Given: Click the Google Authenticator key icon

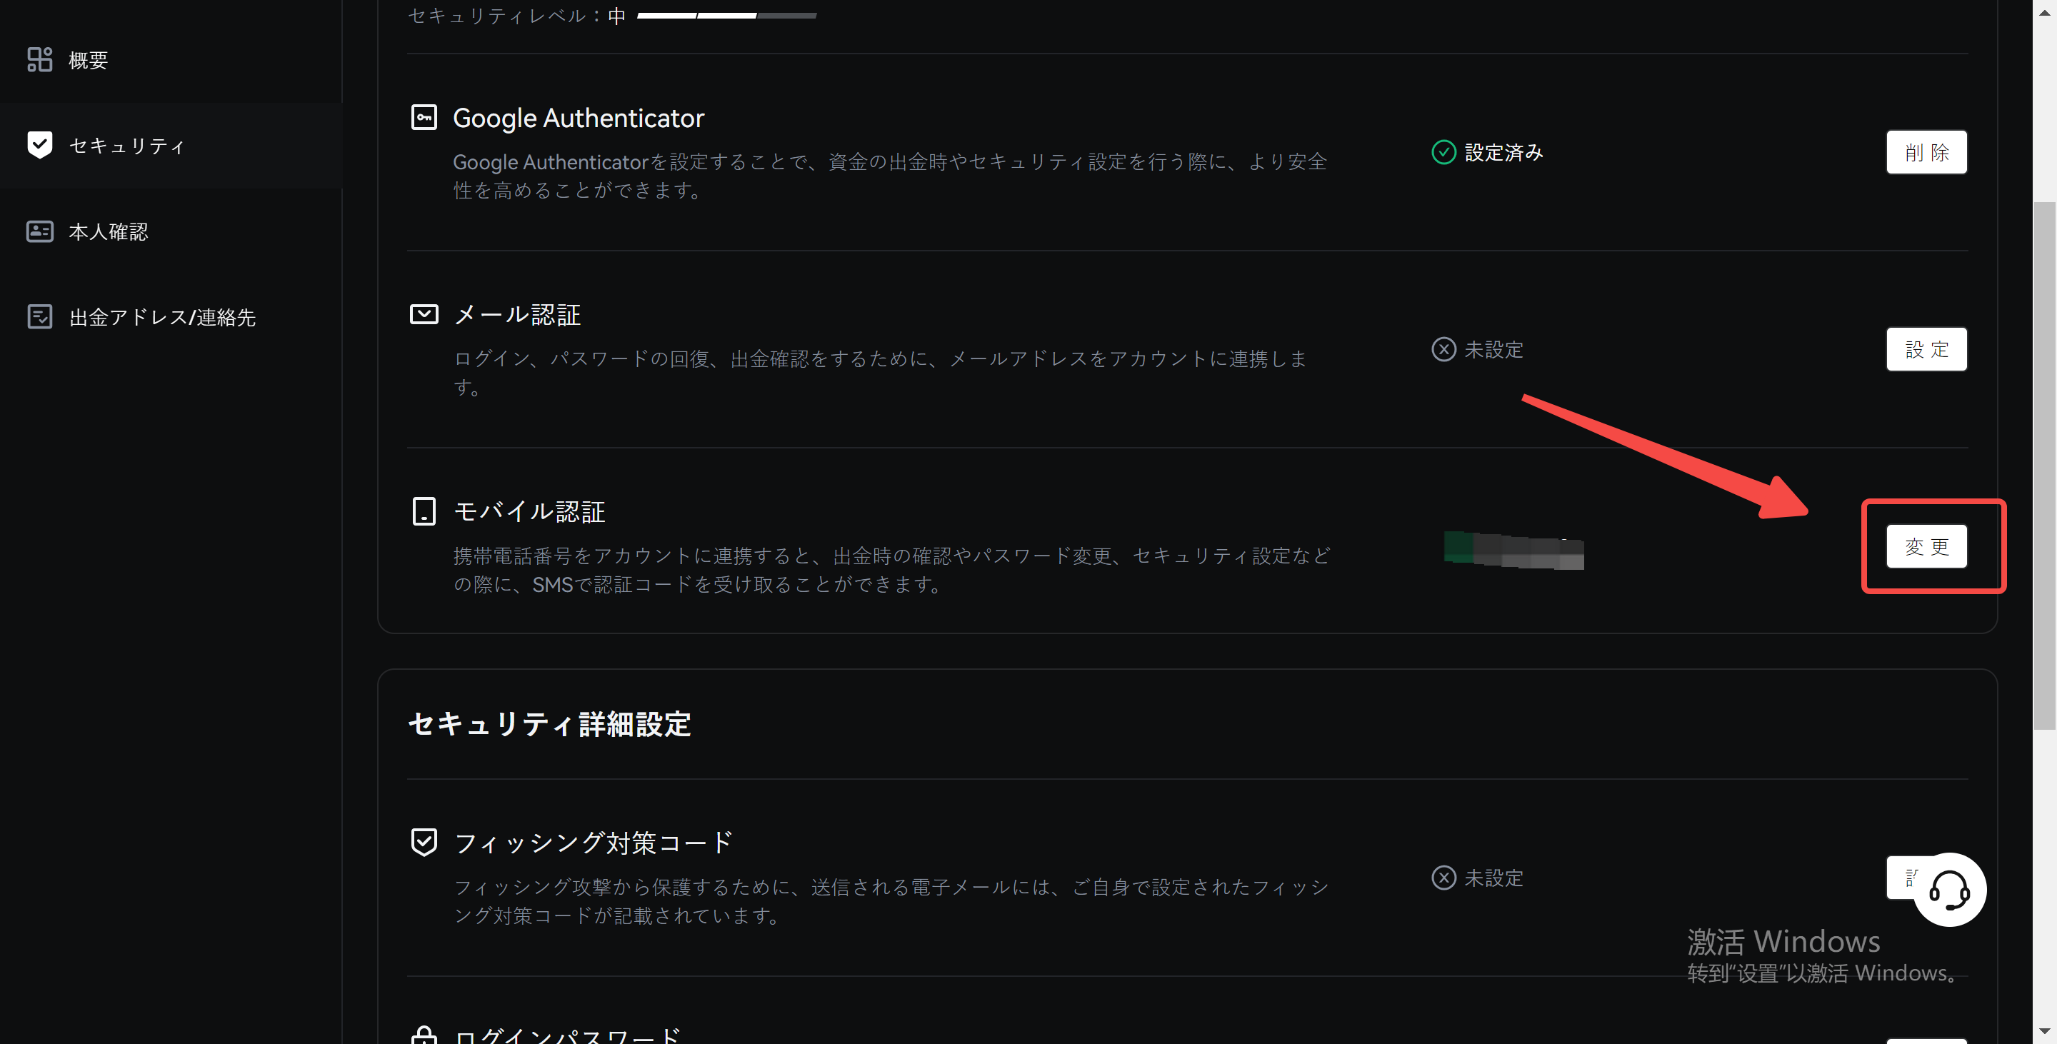Looking at the screenshot, I should pyautogui.click(x=424, y=118).
